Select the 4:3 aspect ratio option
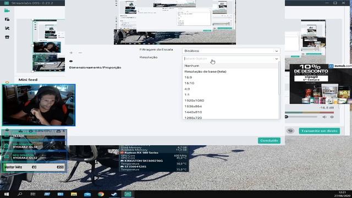This screenshot has width=352, height=198. [230, 89]
